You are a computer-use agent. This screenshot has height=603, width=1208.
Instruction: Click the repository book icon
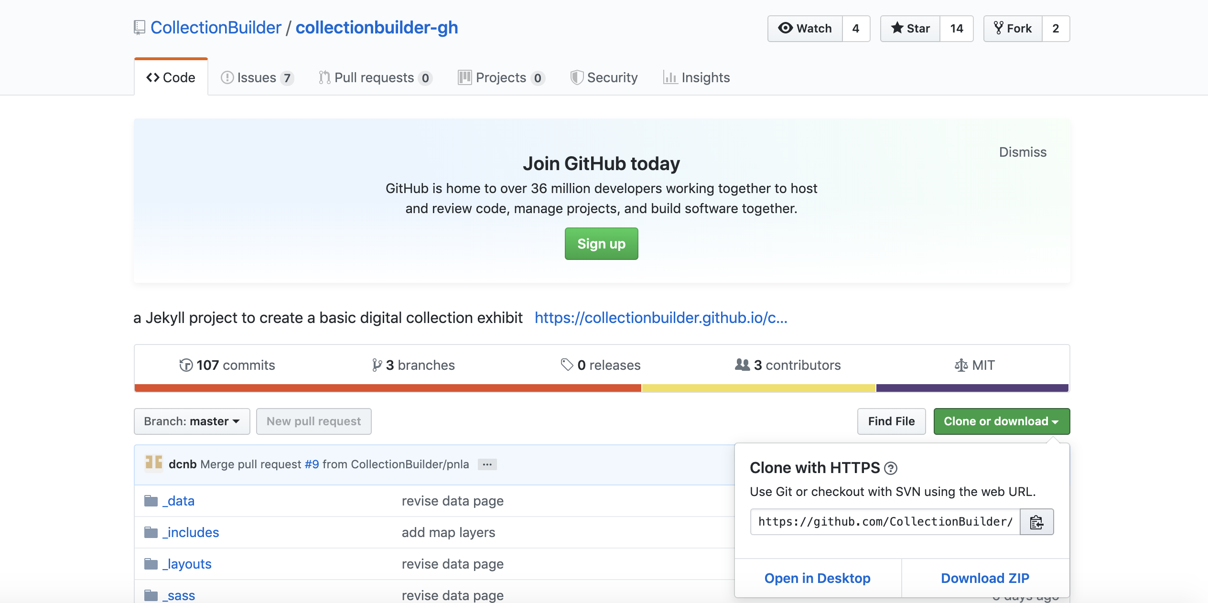[x=139, y=27]
